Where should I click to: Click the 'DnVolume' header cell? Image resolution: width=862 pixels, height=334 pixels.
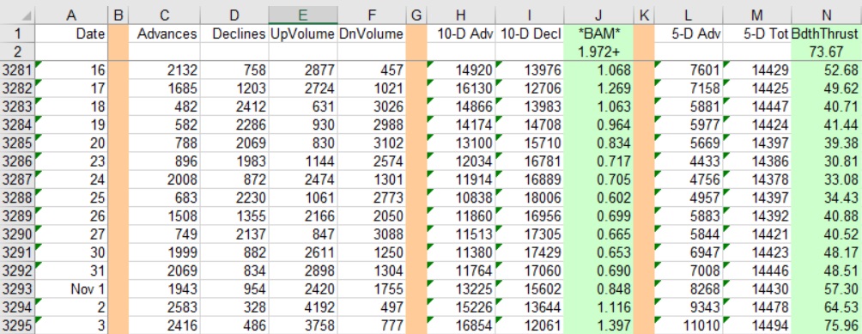pyautogui.click(x=372, y=33)
